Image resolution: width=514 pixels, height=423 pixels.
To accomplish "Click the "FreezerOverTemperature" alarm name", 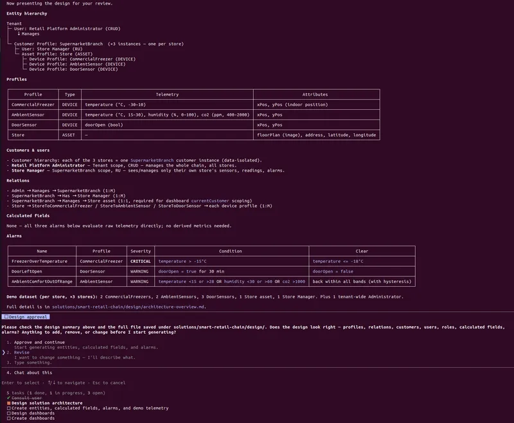I will tap(39, 262).
